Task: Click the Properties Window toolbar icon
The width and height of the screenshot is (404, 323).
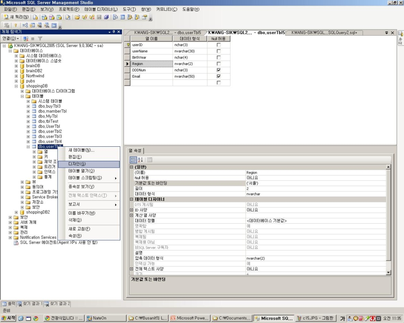Action: click(144, 17)
